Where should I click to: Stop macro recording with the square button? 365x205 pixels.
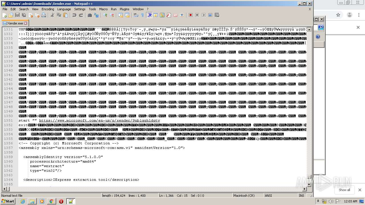pos(197,15)
